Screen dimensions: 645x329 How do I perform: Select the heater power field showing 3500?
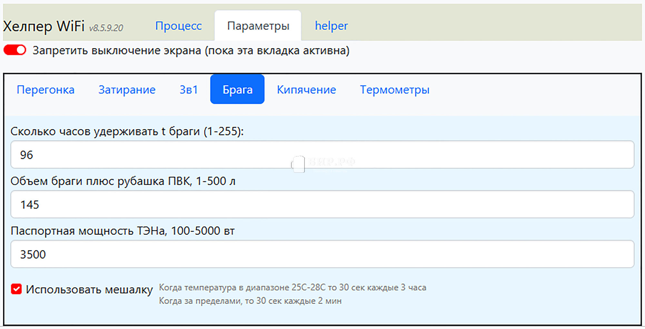pyautogui.click(x=322, y=254)
